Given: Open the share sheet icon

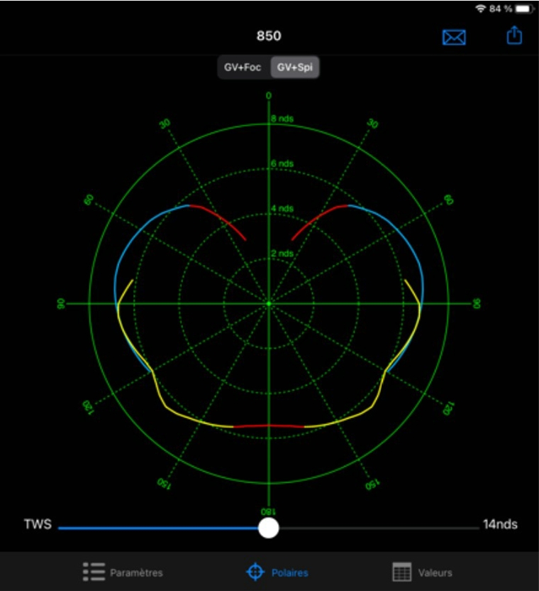Looking at the screenshot, I should click(514, 36).
